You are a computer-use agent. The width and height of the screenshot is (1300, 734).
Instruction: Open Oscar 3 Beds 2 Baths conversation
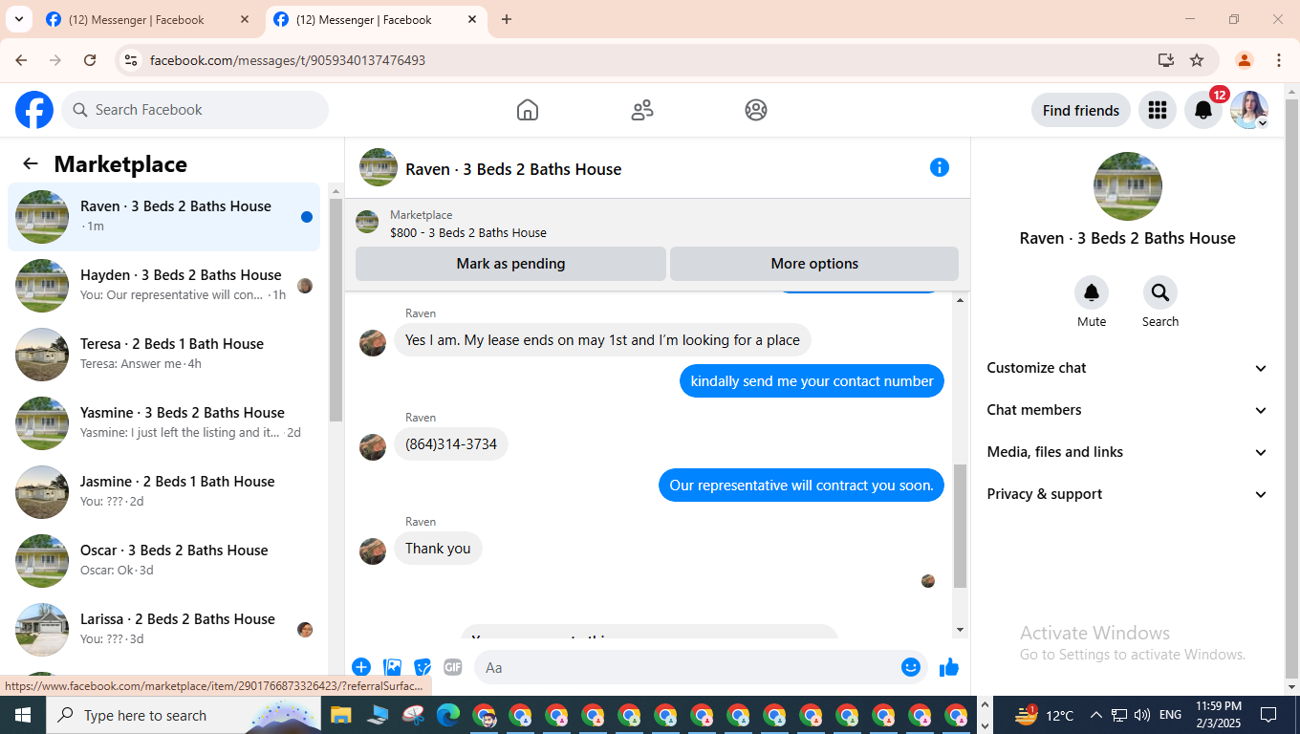tap(164, 561)
